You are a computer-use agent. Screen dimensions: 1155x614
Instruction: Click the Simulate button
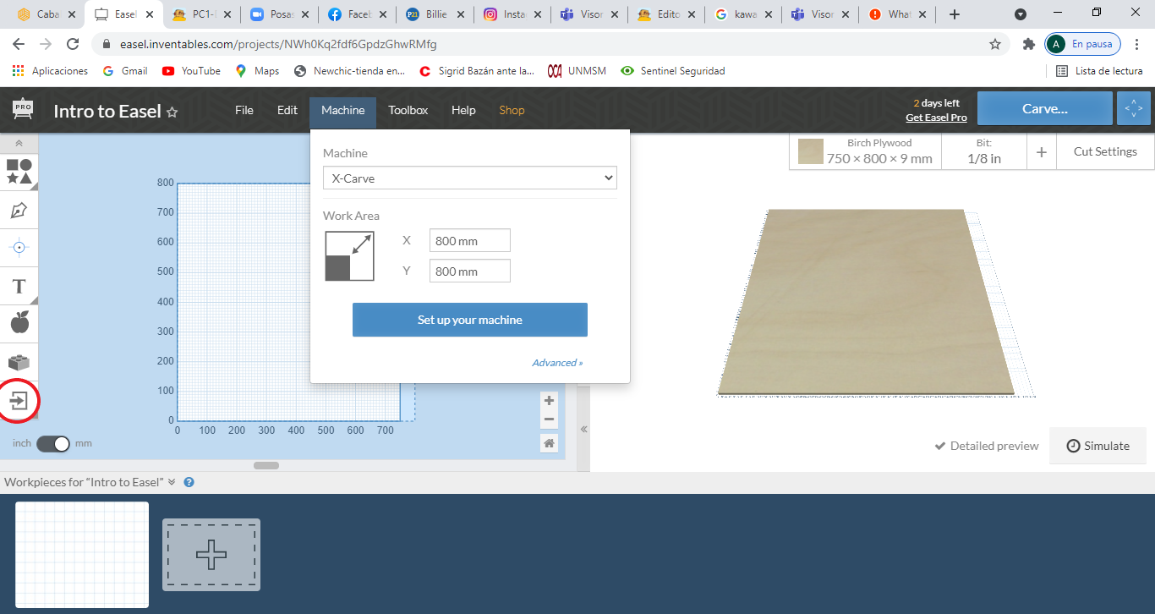[x=1098, y=446]
